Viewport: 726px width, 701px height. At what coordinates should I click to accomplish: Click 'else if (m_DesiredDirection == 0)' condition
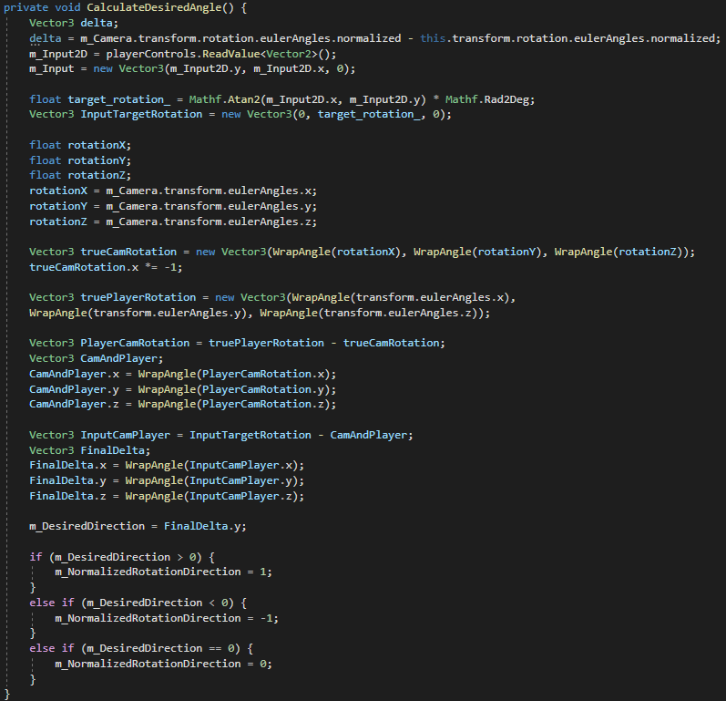(x=135, y=649)
